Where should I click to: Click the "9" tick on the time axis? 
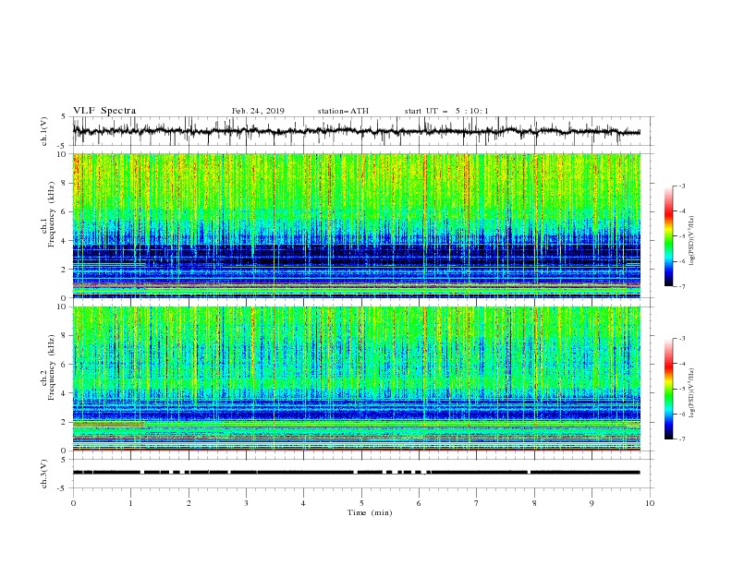pyautogui.click(x=592, y=503)
